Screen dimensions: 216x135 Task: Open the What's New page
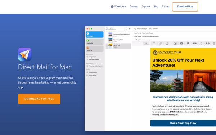(x=120, y=6)
